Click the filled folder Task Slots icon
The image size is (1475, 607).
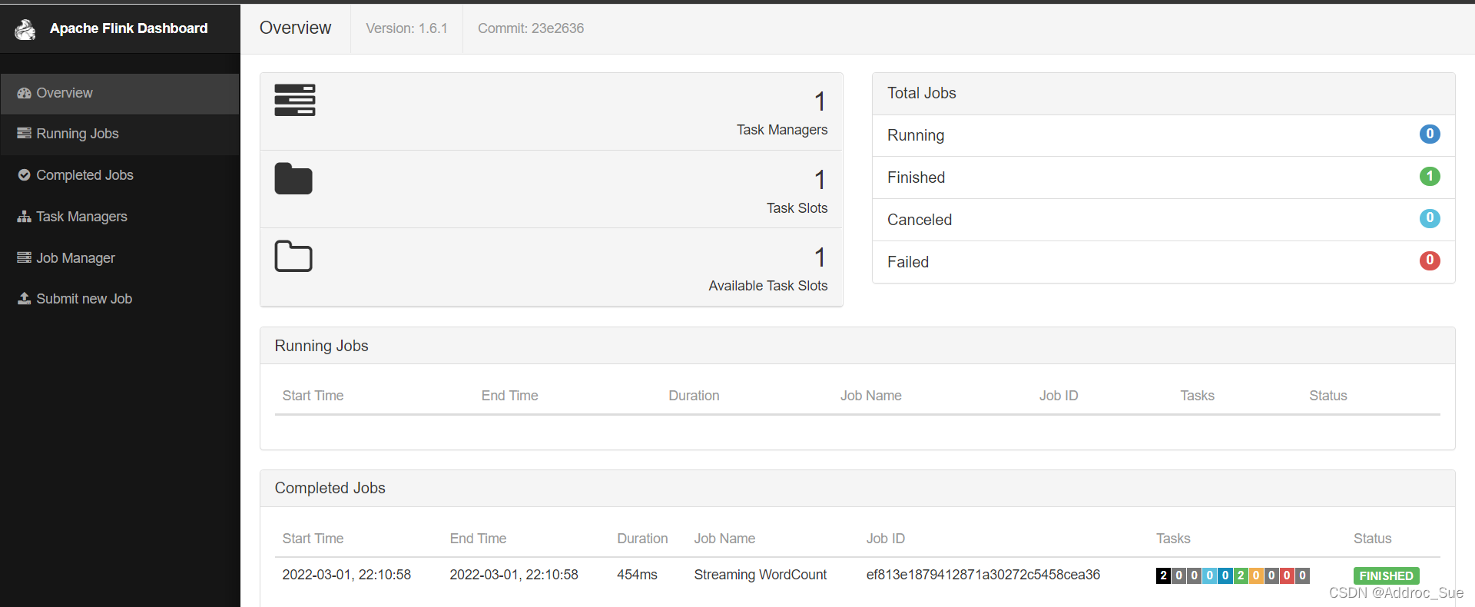pos(293,178)
